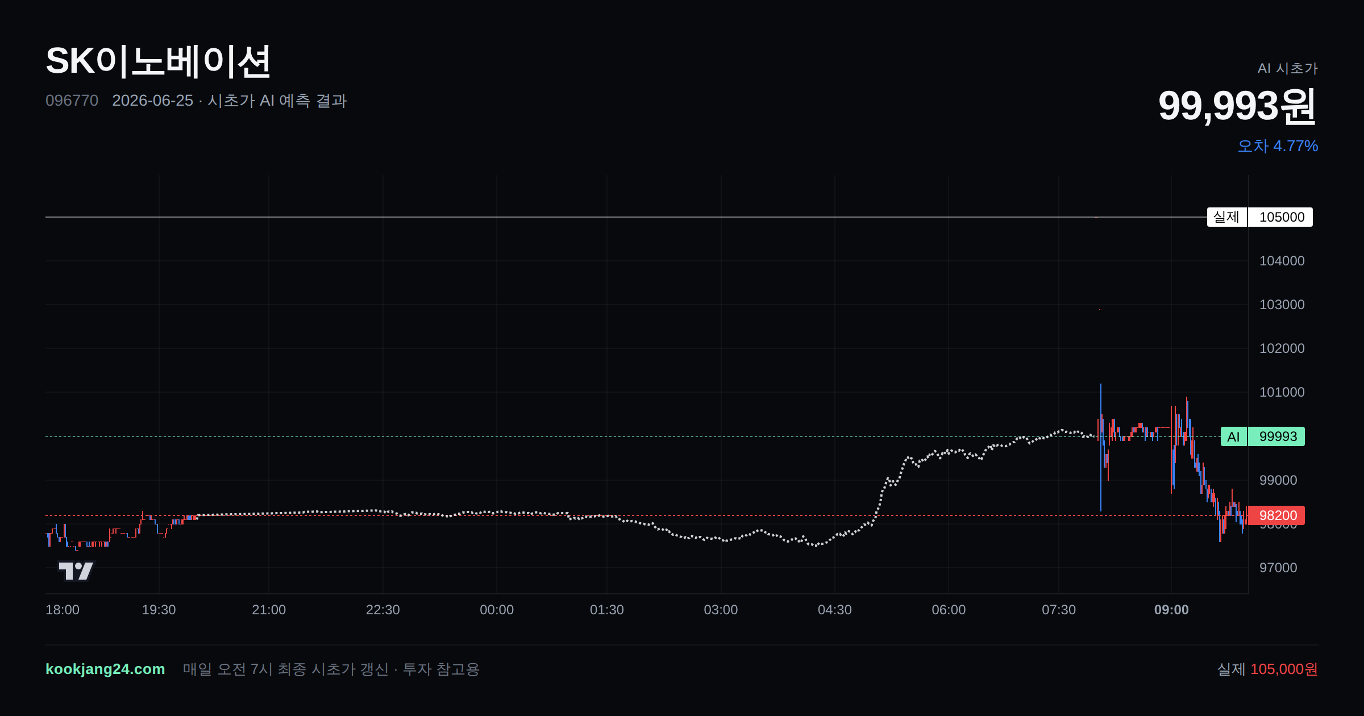This screenshot has height=716, width=1364.
Task: Click the '103000' price axis label
Action: [1282, 305]
